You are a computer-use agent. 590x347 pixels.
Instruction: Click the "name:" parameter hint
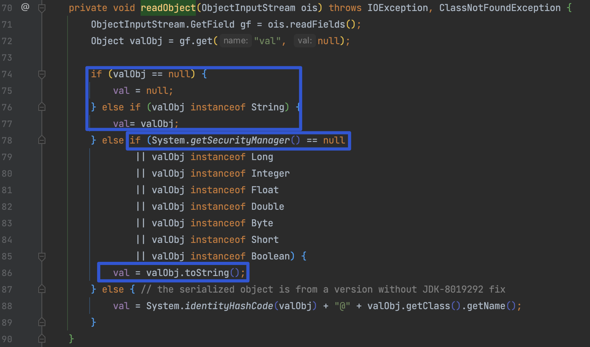[x=236, y=41]
